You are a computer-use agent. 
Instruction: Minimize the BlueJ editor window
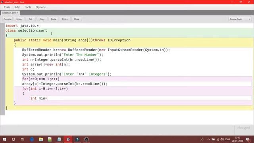(232, 2)
